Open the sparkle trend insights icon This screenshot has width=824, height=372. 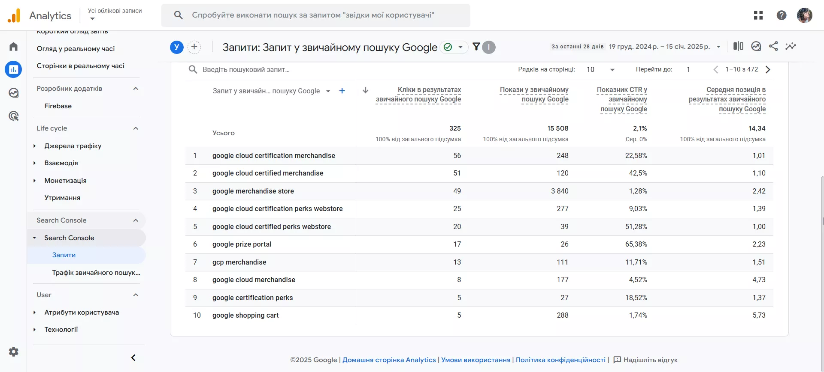coord(791,46)
